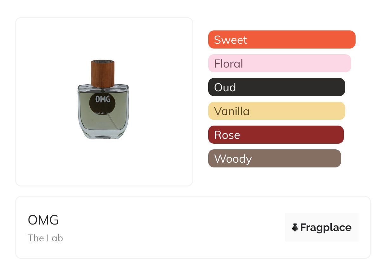Choose the yellow Vanilla accord bar
Screen dimensions: 386x274
[276, 111]
